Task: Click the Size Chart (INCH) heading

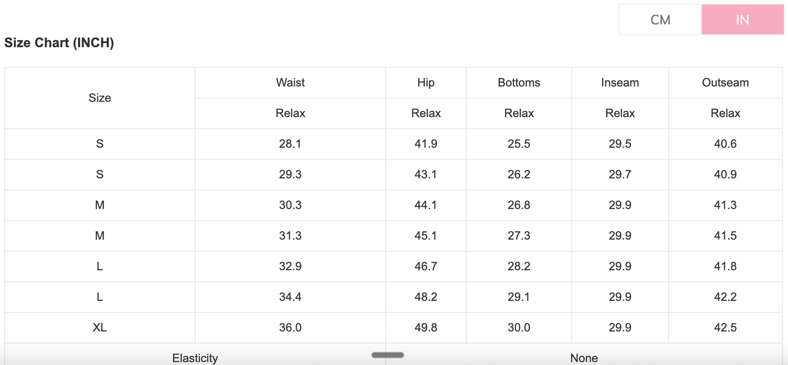Action: [59, 43]
